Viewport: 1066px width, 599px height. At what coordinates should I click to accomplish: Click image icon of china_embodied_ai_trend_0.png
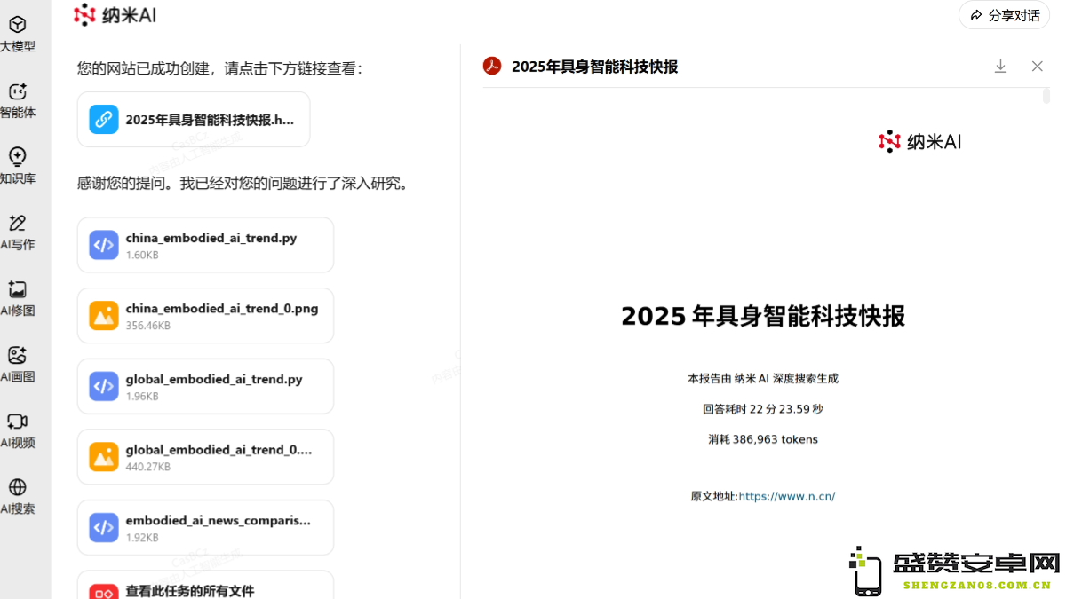(x=104, y=316)
